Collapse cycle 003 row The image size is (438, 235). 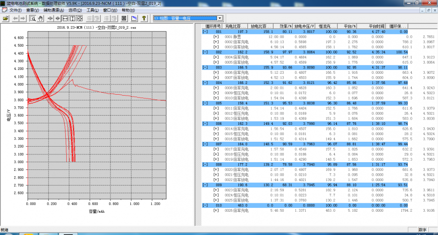pyautogui.click(x=205, y=67)
